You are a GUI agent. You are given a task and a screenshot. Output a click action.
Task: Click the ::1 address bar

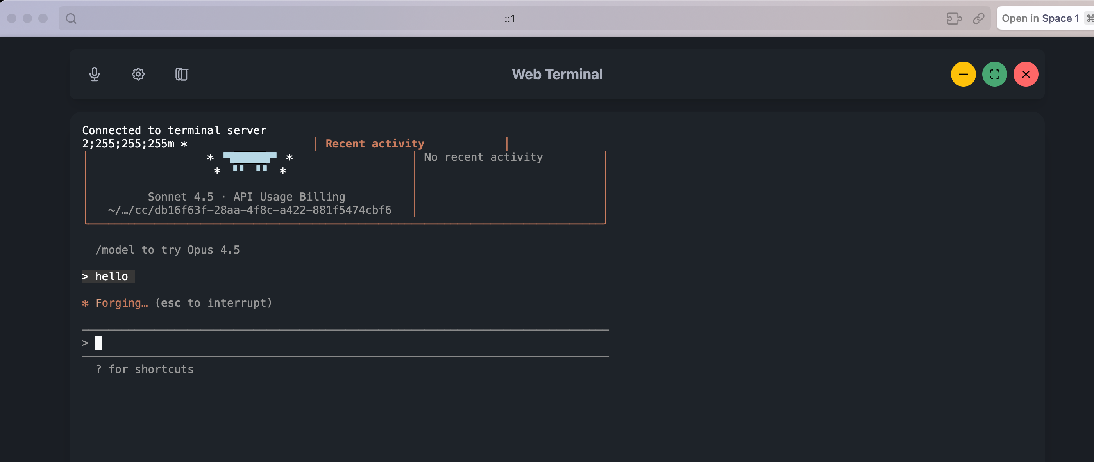click(x=509, y=19)
